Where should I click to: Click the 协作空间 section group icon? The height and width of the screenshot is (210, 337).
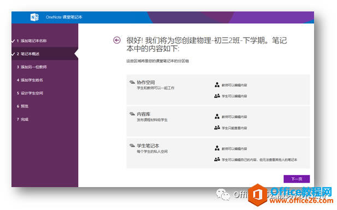tap(132, 82)
